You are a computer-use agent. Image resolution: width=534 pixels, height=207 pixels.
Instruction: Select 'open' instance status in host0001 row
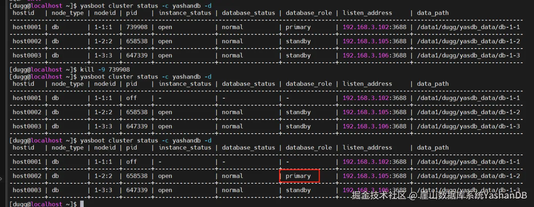(x=165, y=27)
